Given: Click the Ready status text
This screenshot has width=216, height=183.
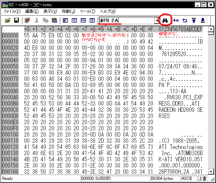Looking at the screenshot, I should 8,179.
